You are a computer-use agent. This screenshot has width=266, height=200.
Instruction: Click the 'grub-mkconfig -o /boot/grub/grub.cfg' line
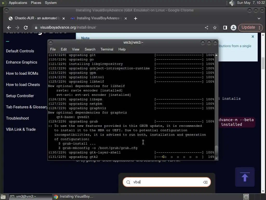tap(98, 148)
